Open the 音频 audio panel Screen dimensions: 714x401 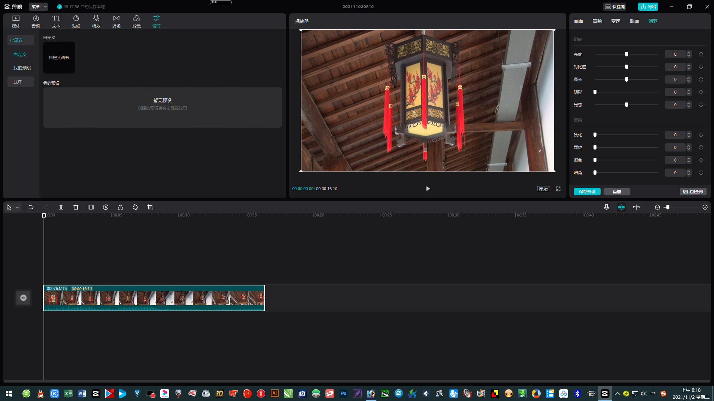[36, 22]
